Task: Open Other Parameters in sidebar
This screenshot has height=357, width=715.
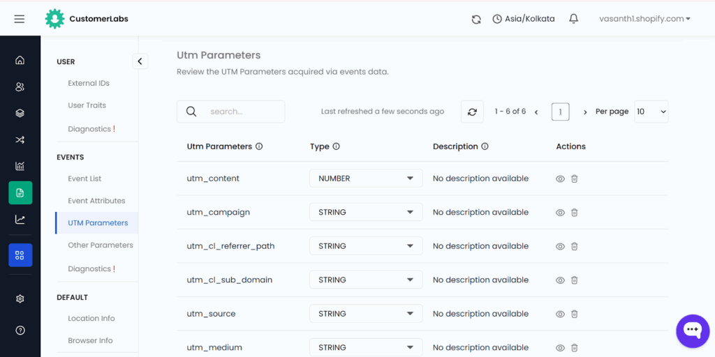Action: [x=101, y=245]
